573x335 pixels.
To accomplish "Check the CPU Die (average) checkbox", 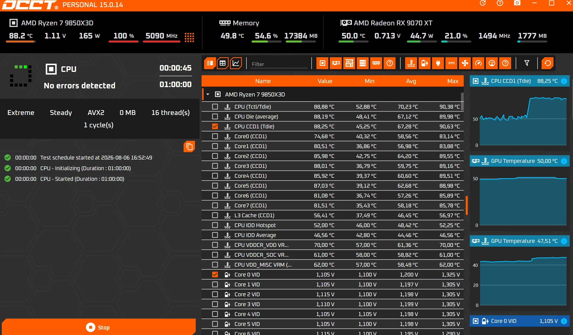I will pyautogui.click(x=215, y=117).
